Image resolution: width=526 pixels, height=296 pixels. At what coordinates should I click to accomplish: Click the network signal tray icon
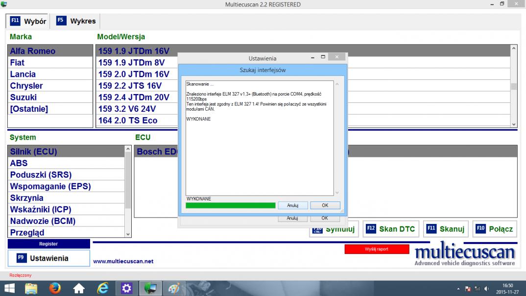pyautogui.click(x=477, y=289)
